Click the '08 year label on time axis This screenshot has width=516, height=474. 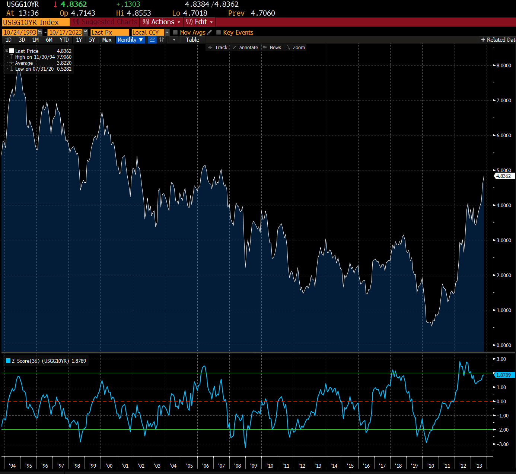238,466
